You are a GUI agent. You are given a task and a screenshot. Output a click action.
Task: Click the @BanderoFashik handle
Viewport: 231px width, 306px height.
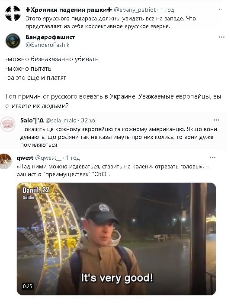(48, 45)
